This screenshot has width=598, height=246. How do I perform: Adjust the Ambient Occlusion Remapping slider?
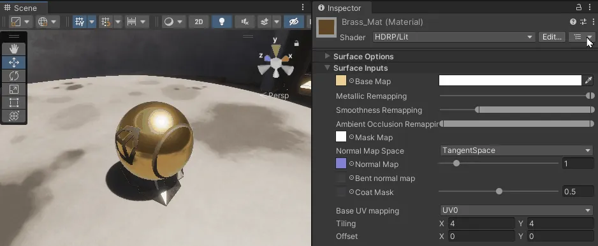tap(517, 124)
